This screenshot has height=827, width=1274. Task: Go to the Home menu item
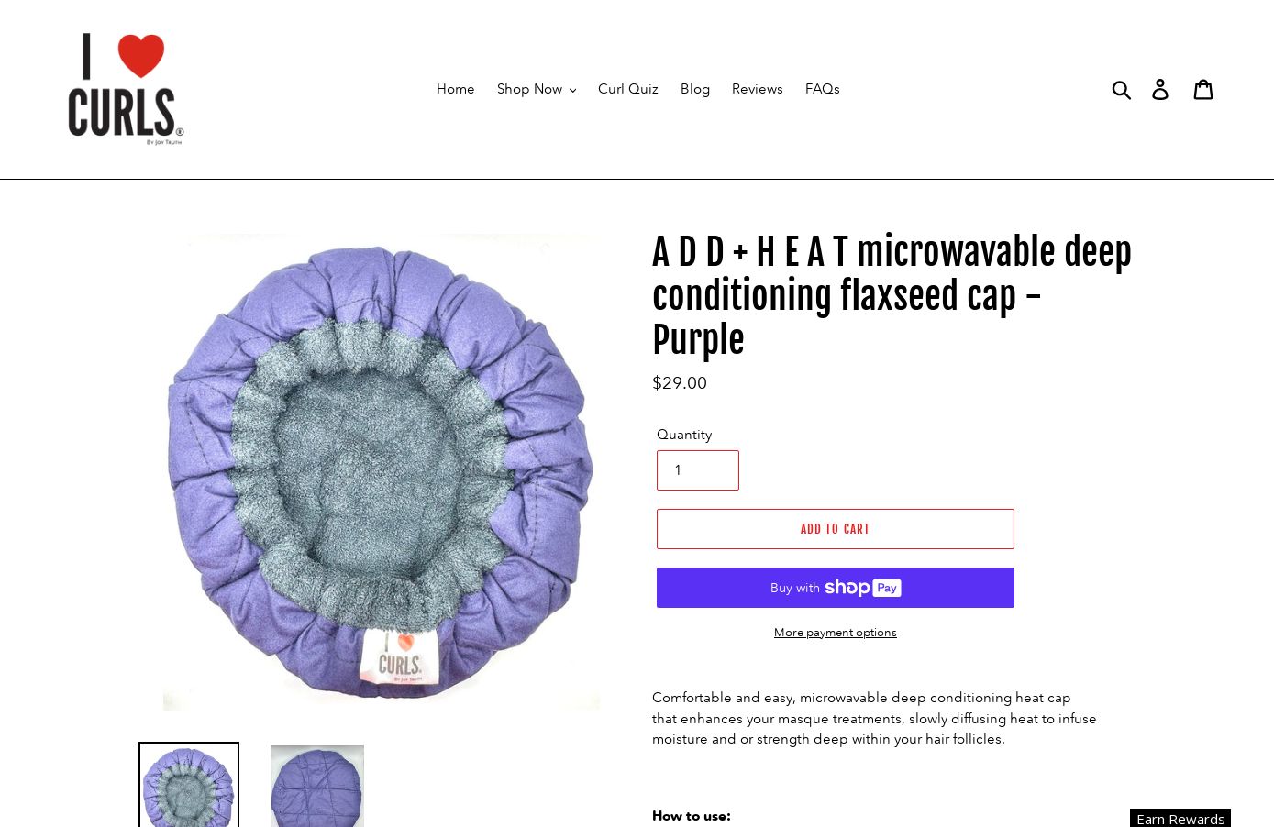tap(456, 89)
